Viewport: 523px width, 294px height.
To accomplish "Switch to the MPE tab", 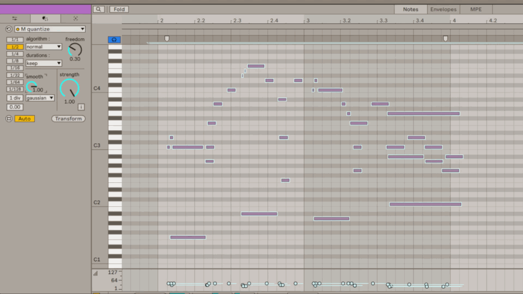I will (476, 9).
